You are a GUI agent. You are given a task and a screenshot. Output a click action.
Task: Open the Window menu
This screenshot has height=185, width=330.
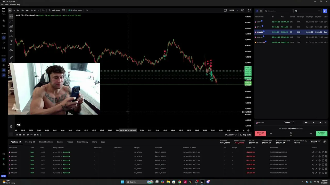[13, 5]
